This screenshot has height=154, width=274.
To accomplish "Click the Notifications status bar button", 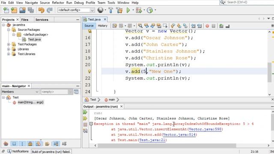I will click(x=18, y=151).
